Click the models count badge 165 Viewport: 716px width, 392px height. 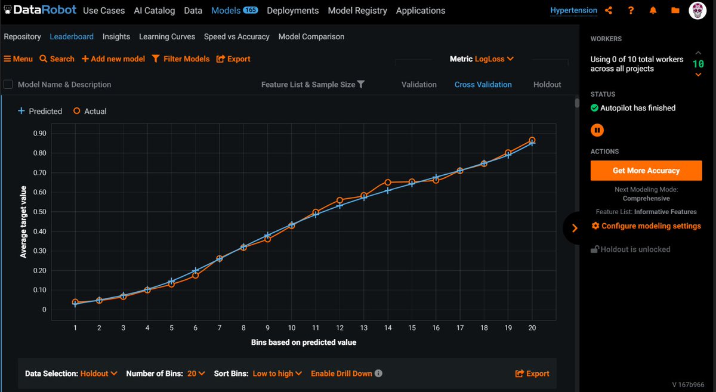pyautogui.click(x=250, y=11)
